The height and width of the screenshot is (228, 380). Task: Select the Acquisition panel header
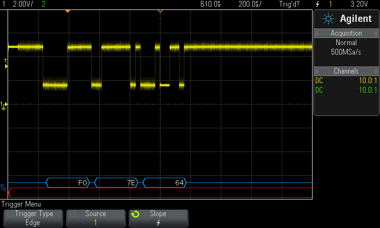click(x=346, y=33)
